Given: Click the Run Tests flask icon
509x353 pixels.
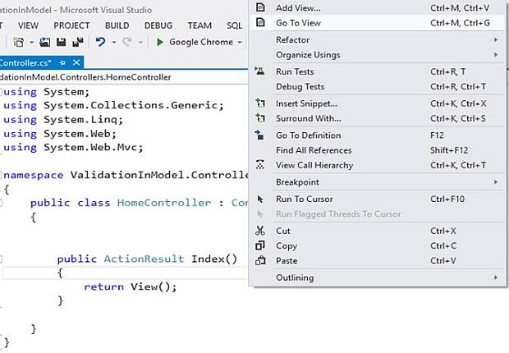Looking at the screenshot, I should pos(259,71).
